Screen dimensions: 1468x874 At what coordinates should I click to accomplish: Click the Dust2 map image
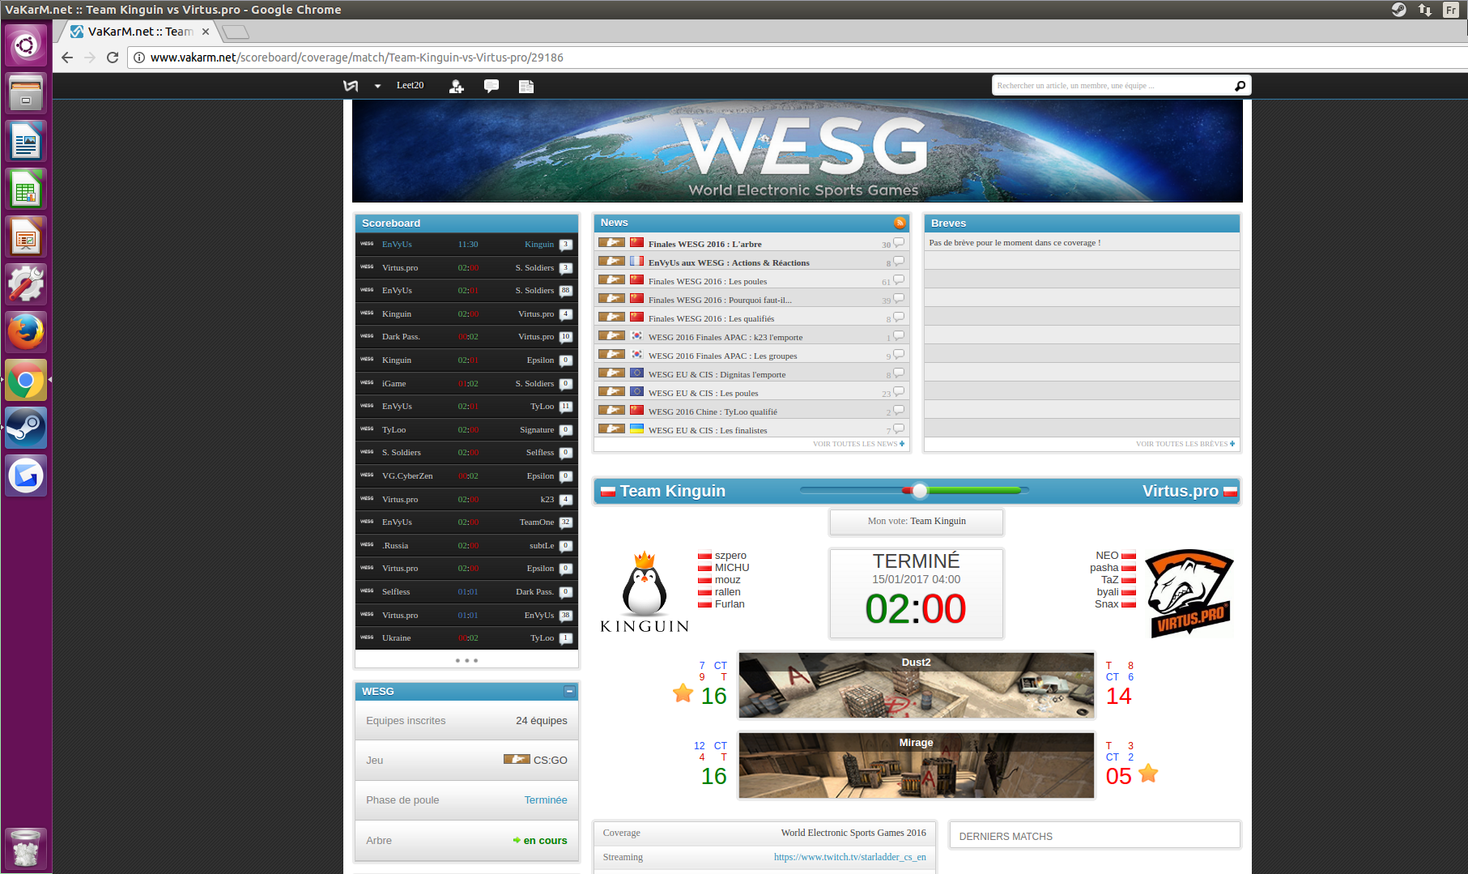(917, 685)
